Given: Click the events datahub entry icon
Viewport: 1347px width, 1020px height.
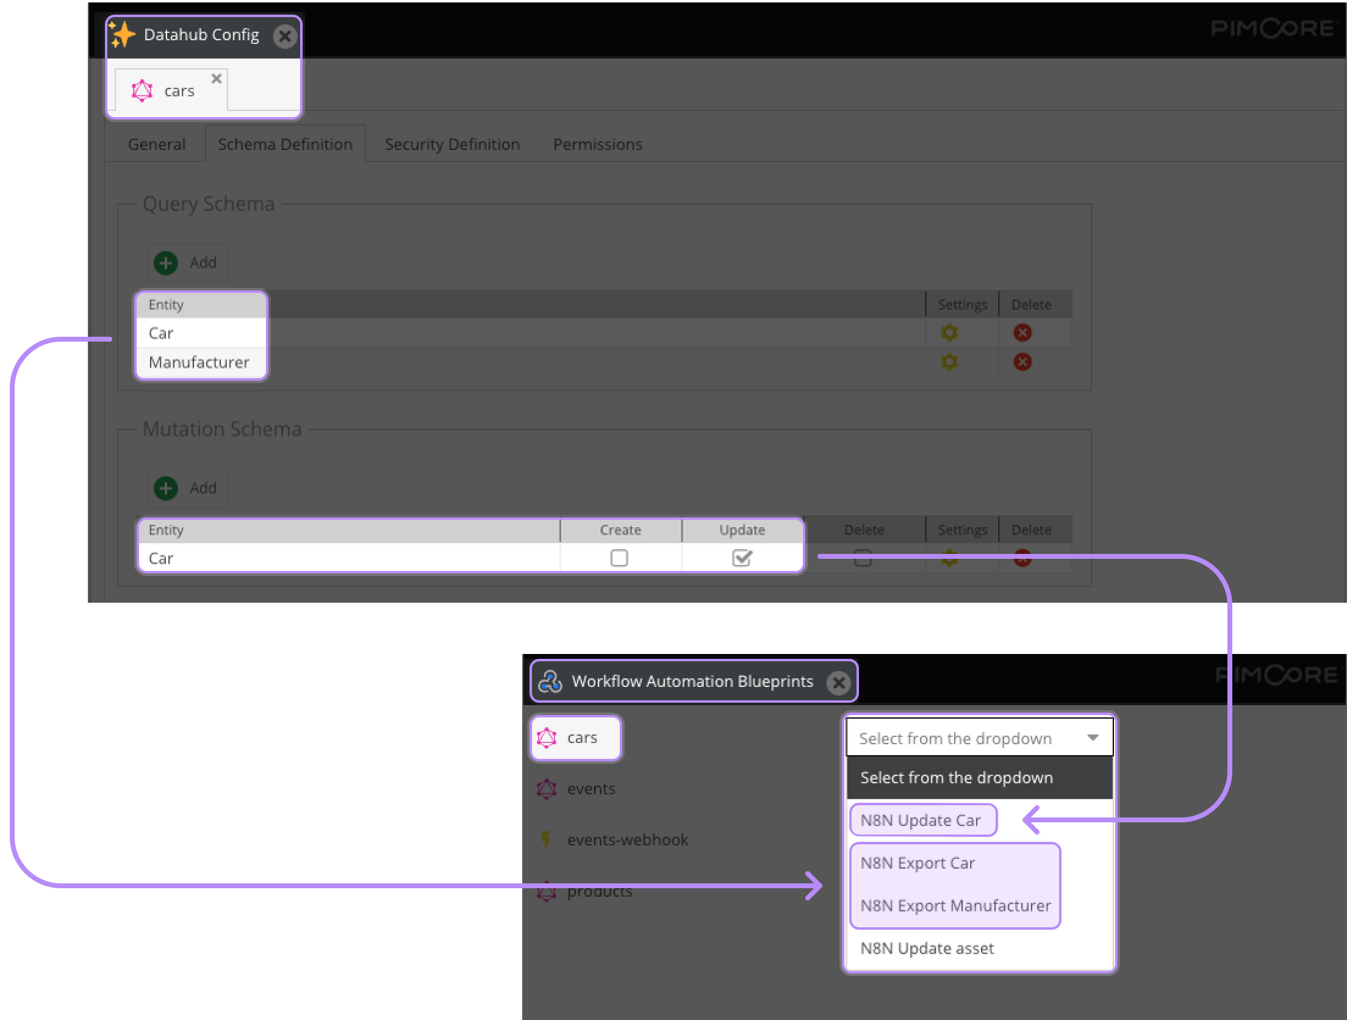Looking at the screenshot, I should pos(547,789).
